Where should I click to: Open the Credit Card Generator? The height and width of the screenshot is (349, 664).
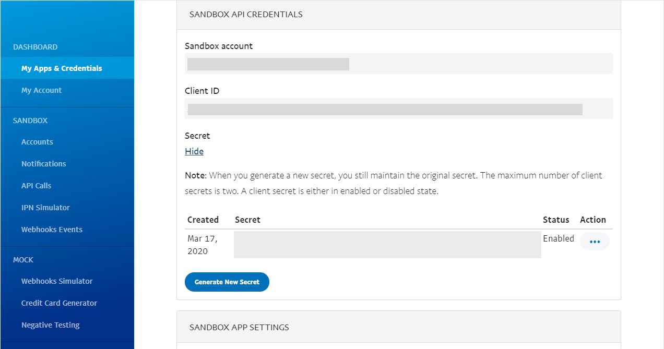point(59,303)
